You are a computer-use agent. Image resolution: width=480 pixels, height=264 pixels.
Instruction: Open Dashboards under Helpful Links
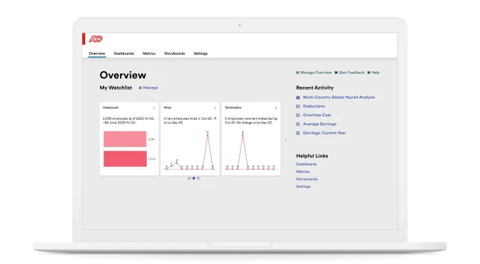[x=307, y=164]
